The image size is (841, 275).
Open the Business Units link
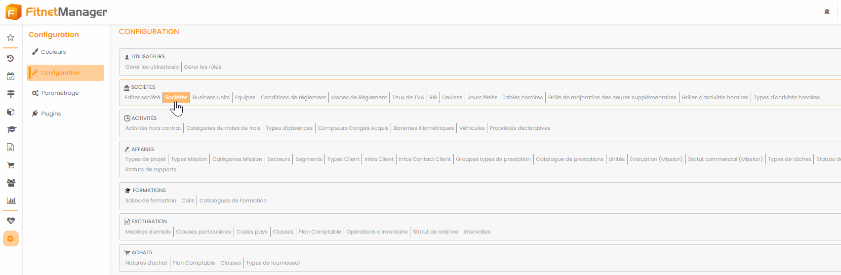211,98
